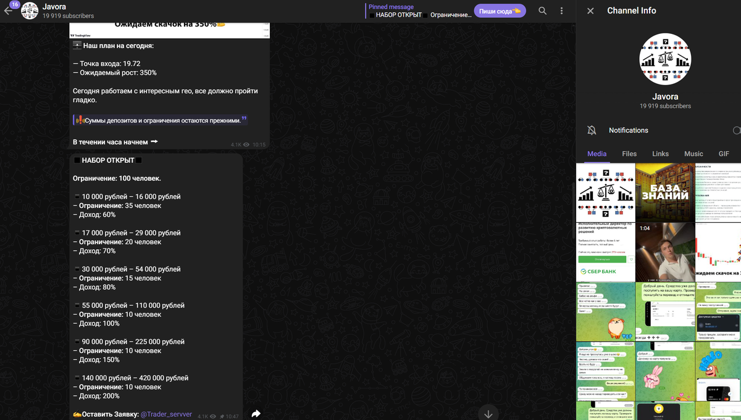Click the 10:47 message timestamp
The height and width of the screenshot is (420, 741).
[x=232, y=417]
